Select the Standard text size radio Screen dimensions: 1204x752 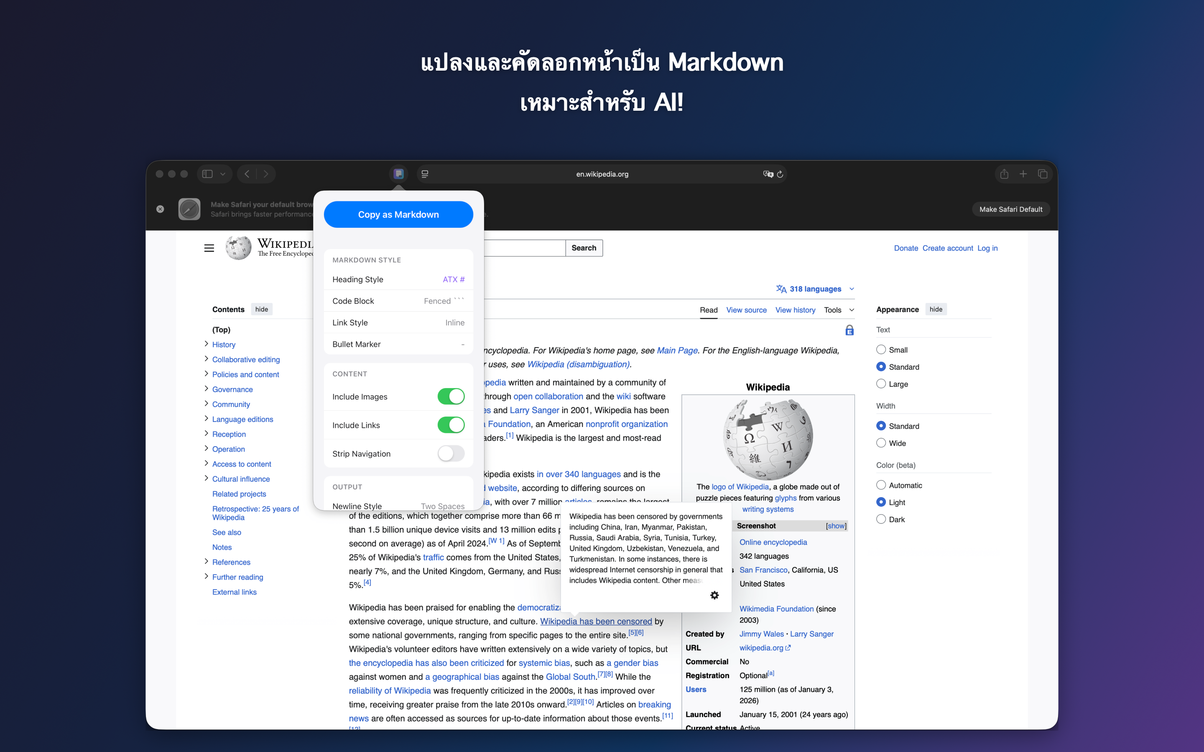pyautogui.click(x=880, y=366)
